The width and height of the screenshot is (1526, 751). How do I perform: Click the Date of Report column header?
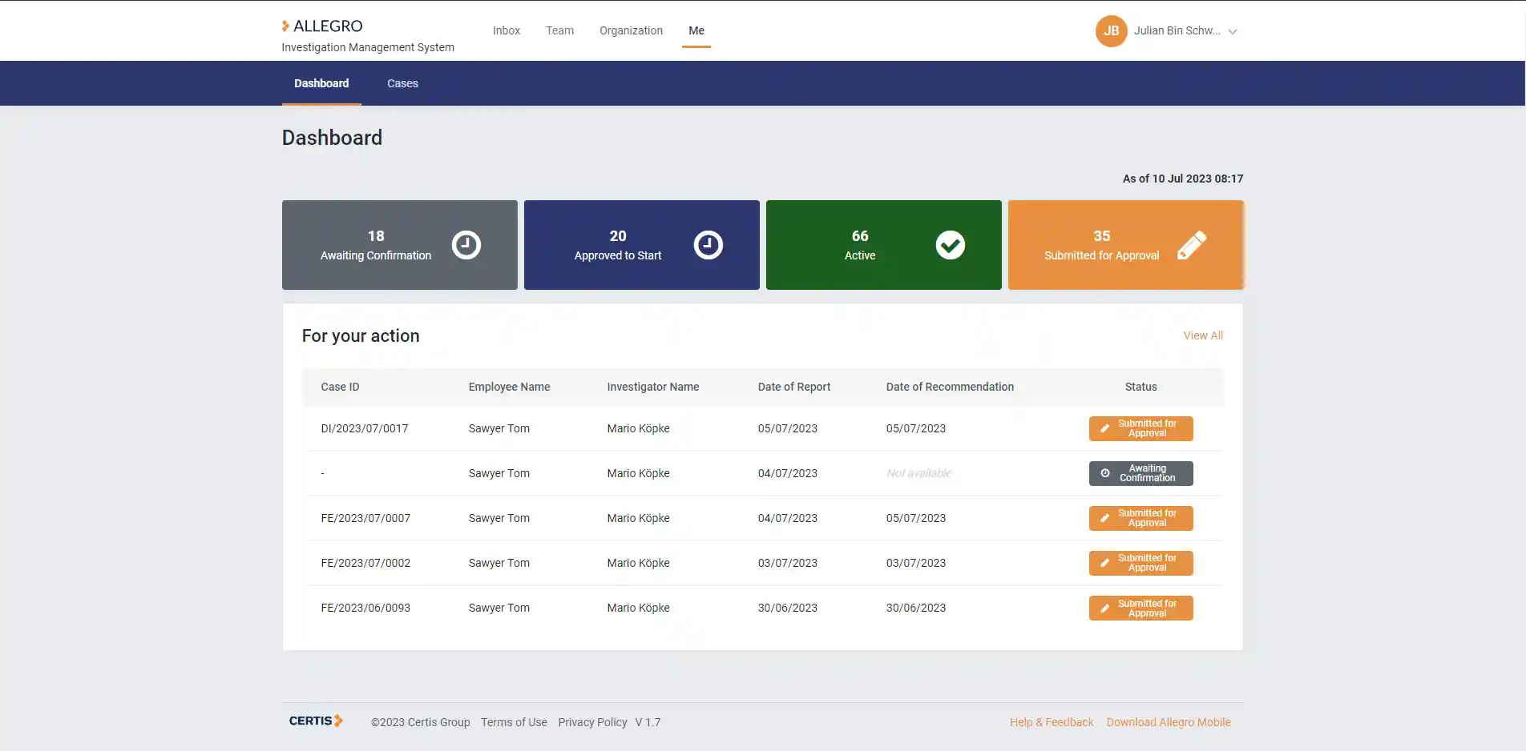[793, 387]
